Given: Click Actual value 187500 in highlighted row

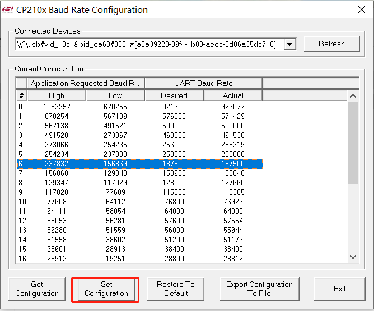Looking at the screenshot, I should (x=233, y=164).
